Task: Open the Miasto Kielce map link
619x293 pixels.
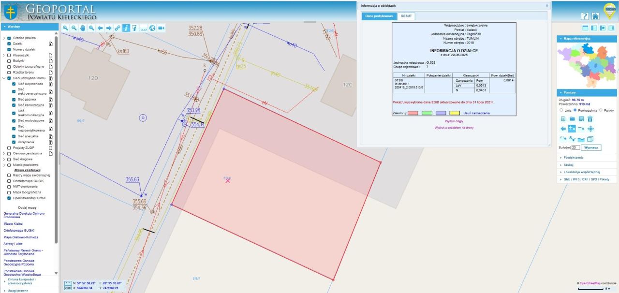Action: [x=14, y=224]
